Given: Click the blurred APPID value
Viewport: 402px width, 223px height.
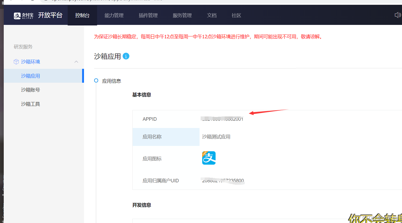Looking at the screenshot, I should coord(222,119).
